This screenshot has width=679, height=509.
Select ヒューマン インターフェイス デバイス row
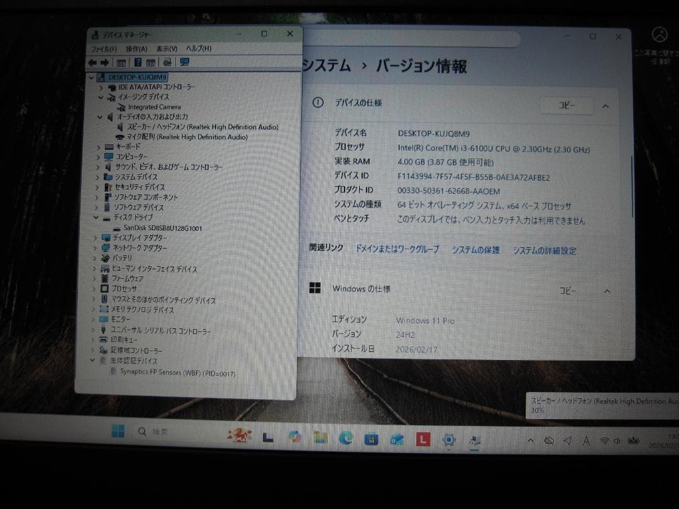coord(155,269)
